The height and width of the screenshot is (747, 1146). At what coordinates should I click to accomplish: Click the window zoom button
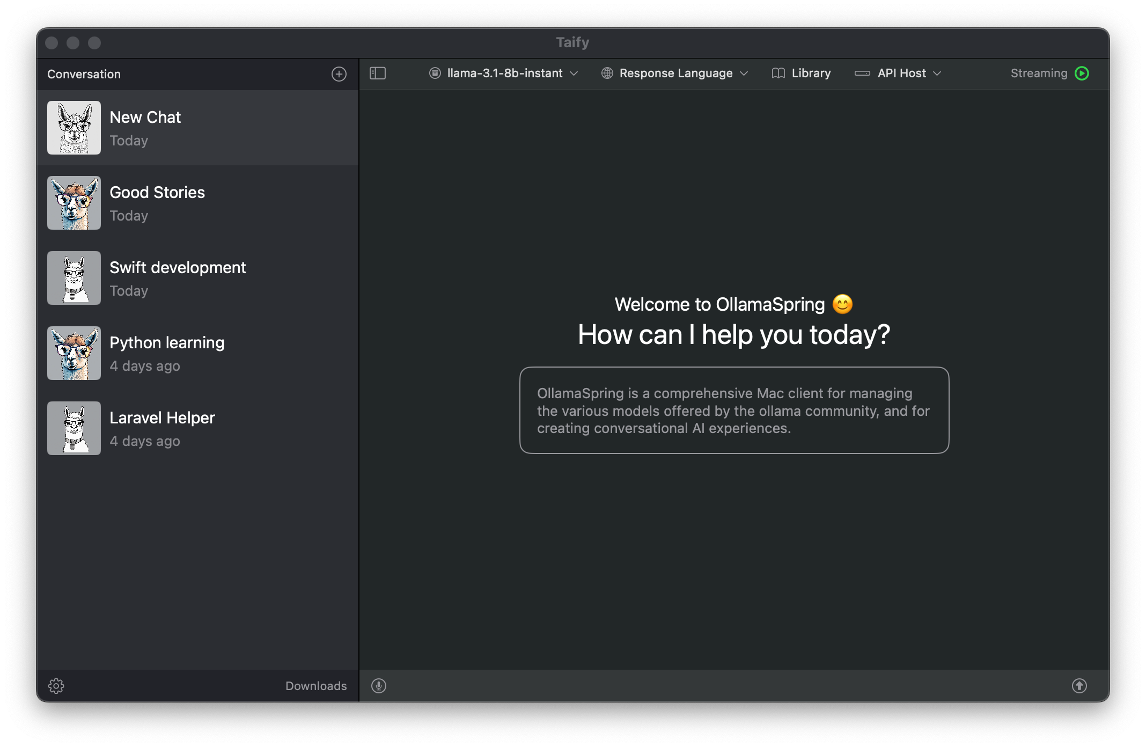(x=94, y=43)
